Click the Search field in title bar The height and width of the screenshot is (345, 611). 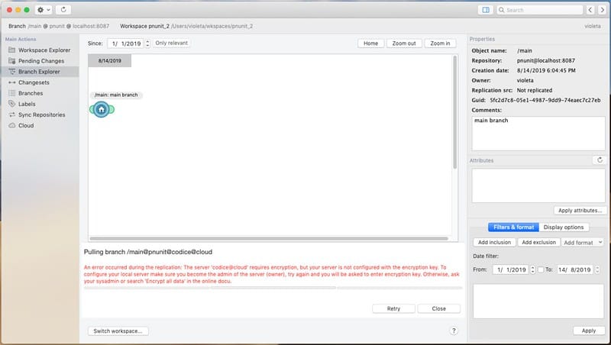540,10
